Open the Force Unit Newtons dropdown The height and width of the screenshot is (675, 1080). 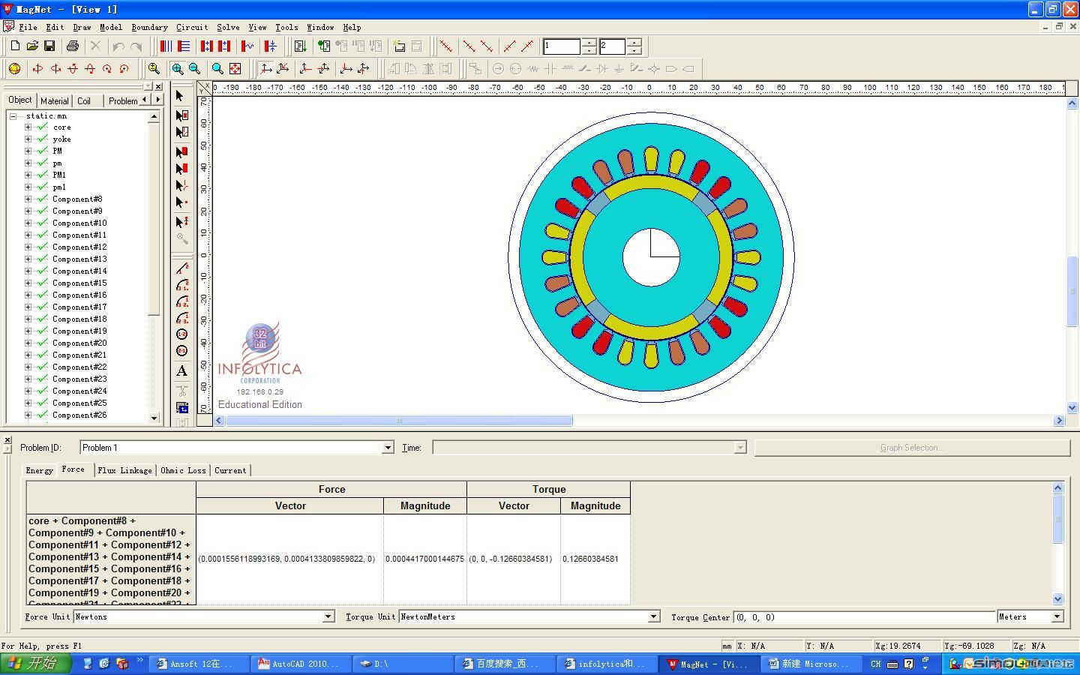[328, 616]
